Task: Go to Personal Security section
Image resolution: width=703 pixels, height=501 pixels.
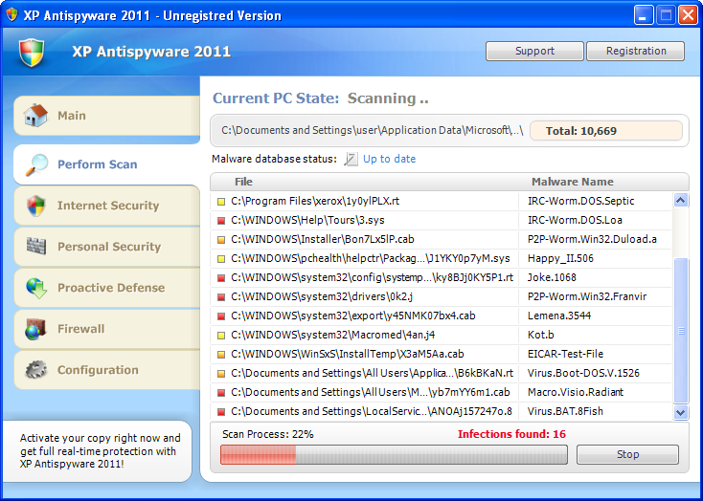Action: pos(106,247)
